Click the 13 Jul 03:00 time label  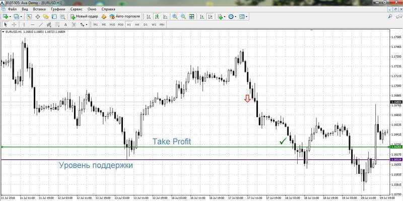click(x=122, y=198)
